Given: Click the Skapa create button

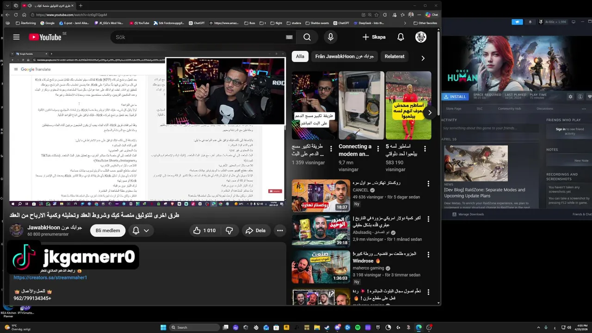Looking at the screenshot, I should click(374, 37).
